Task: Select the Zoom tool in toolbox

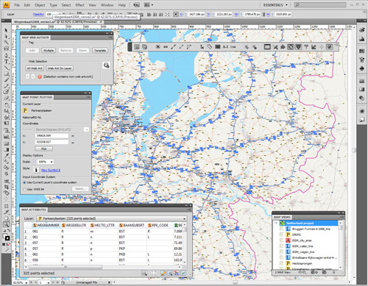Action: tap(7, 224)
